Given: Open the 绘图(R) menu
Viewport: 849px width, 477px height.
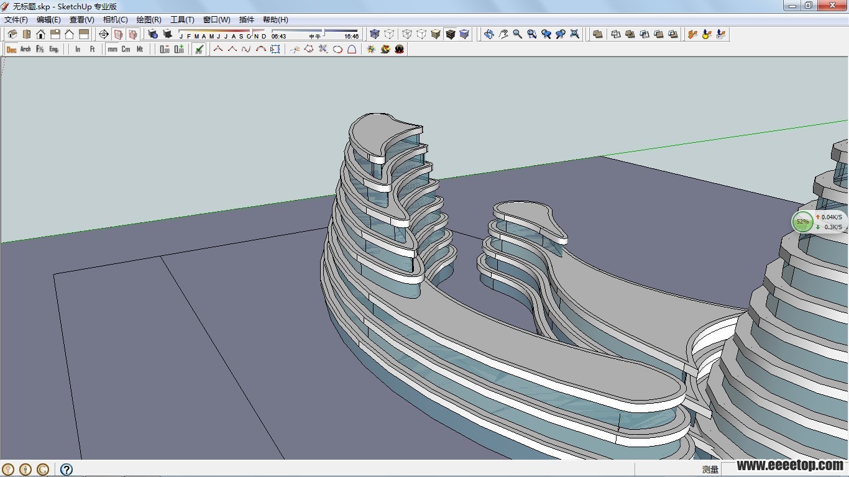Looking at the screenshot, I should coord(149,20).
